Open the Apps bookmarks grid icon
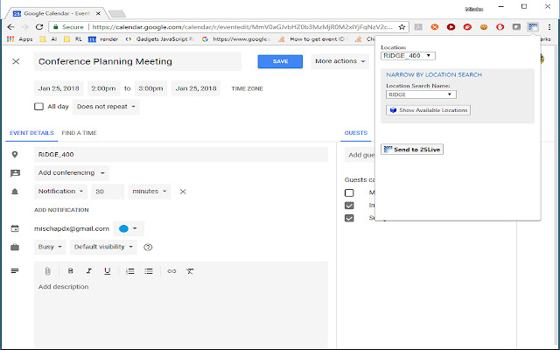560x350 pixels. (x=10, y=39)
